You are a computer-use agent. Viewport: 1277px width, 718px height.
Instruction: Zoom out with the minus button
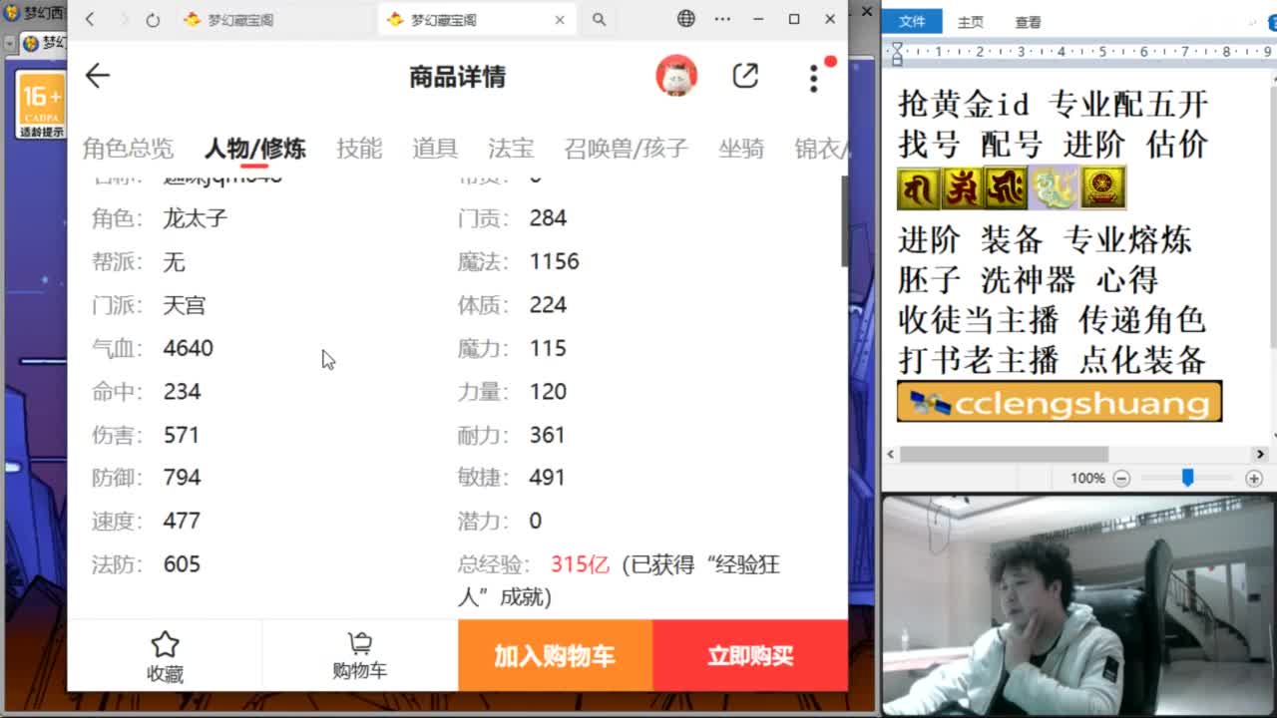1121,479
